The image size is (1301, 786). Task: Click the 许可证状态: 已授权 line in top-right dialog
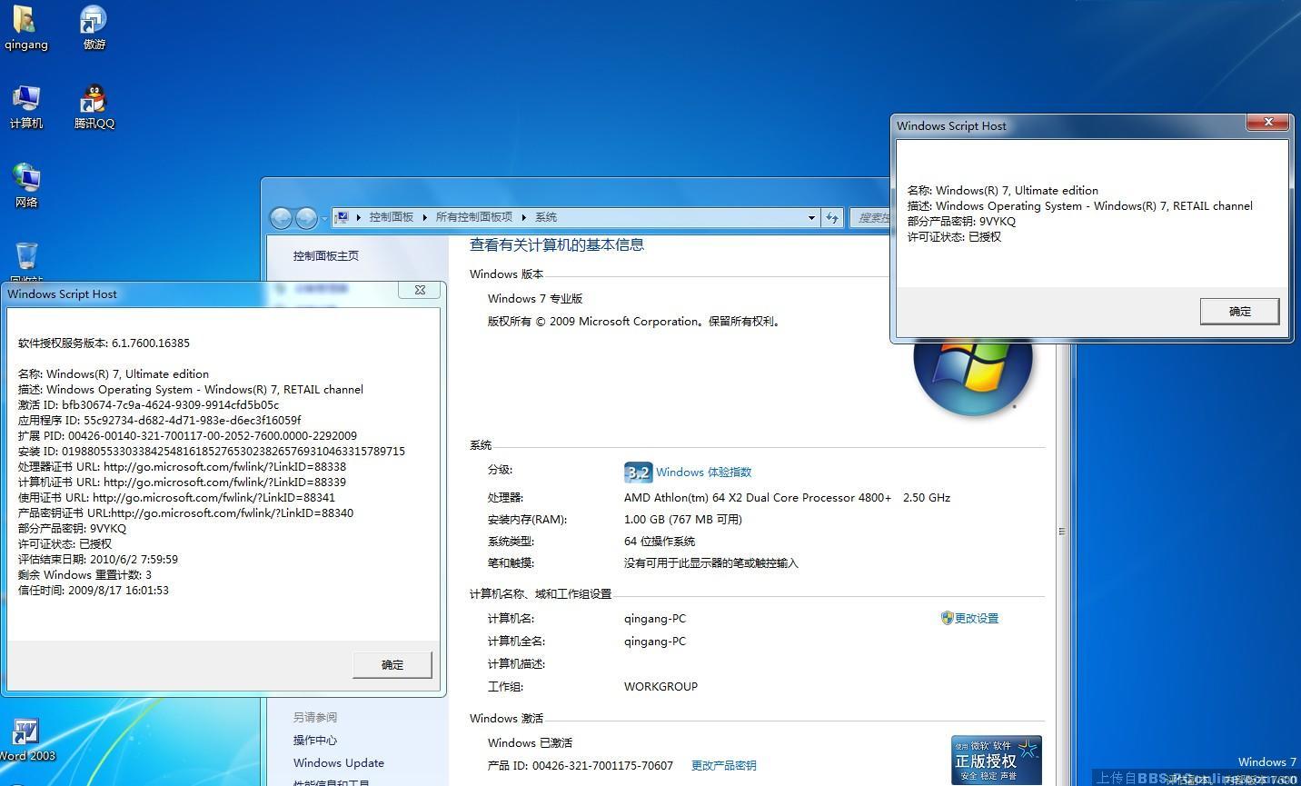954,237
